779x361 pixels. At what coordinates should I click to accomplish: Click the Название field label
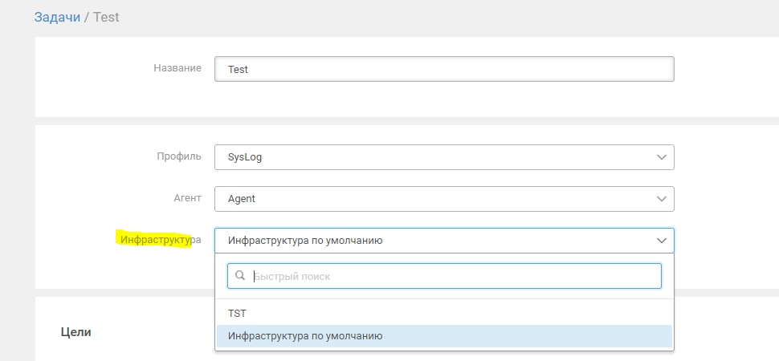click(x=177, y=68)
